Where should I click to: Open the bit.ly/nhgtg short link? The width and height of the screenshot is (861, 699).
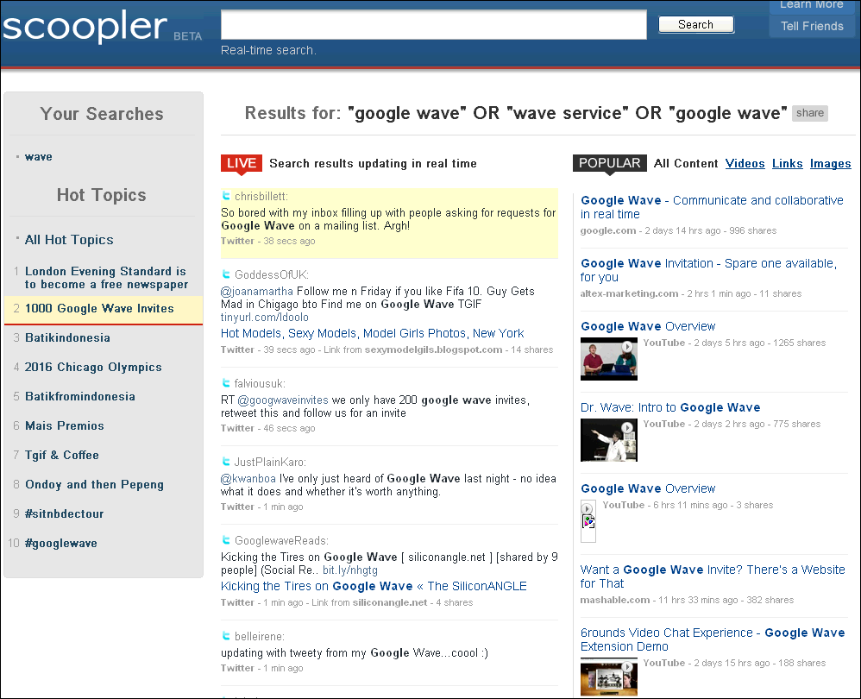350,570
